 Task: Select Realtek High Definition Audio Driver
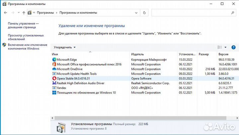[x=81, y=83]
